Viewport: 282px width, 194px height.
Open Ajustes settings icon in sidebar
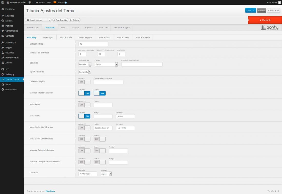click(x=3, y=63)
